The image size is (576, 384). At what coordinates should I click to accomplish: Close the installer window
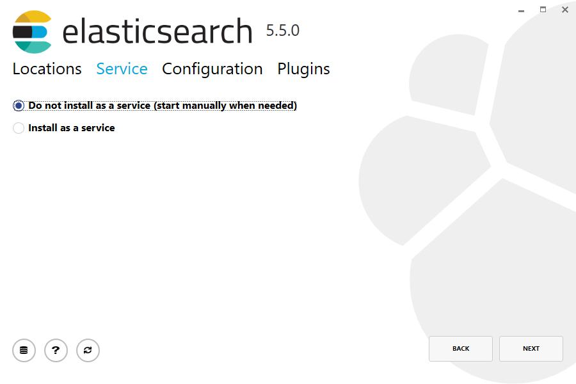pyautogui.click(x=565, y=10)
